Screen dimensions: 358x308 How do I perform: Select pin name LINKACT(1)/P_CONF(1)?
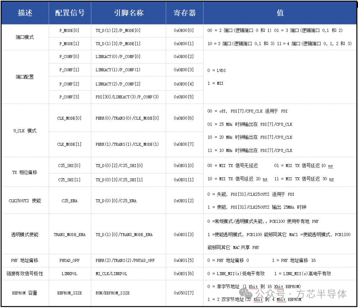[118, 70]
